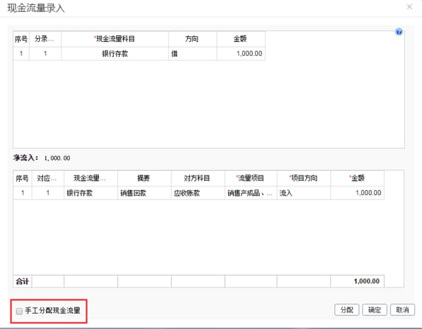Click the 流量项目 column header

tap(251, 178)
